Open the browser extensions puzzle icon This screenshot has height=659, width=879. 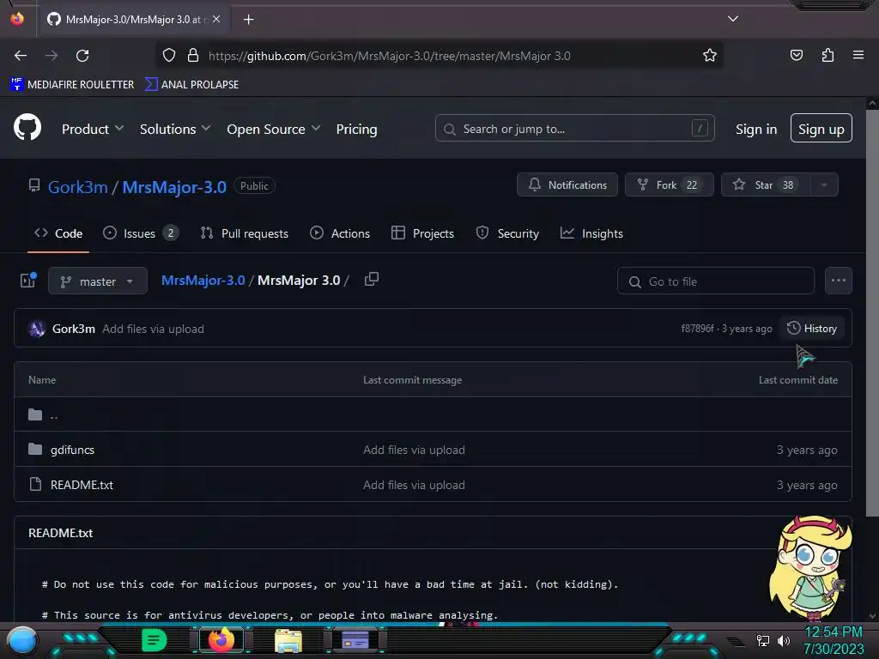point(827,55)
